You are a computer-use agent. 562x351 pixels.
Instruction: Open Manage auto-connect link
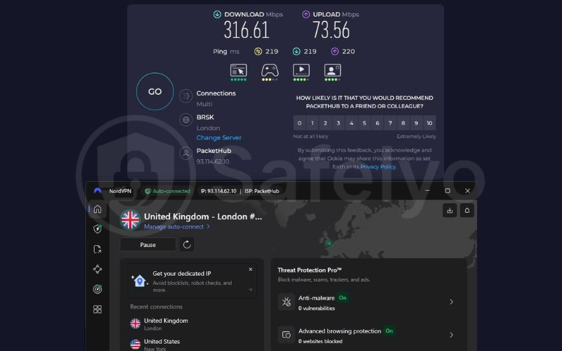[x=177, y=227]
